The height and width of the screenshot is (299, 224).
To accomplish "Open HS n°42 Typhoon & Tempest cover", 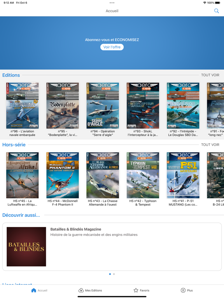I will point(143,175).
